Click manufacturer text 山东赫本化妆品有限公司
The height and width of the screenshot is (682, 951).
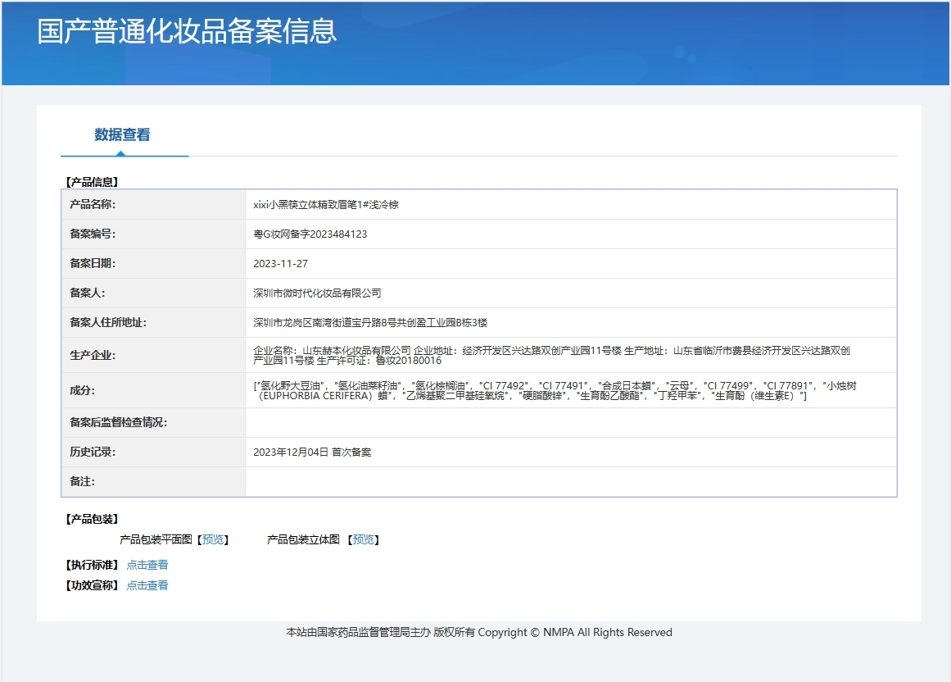(x=356, y=351)
